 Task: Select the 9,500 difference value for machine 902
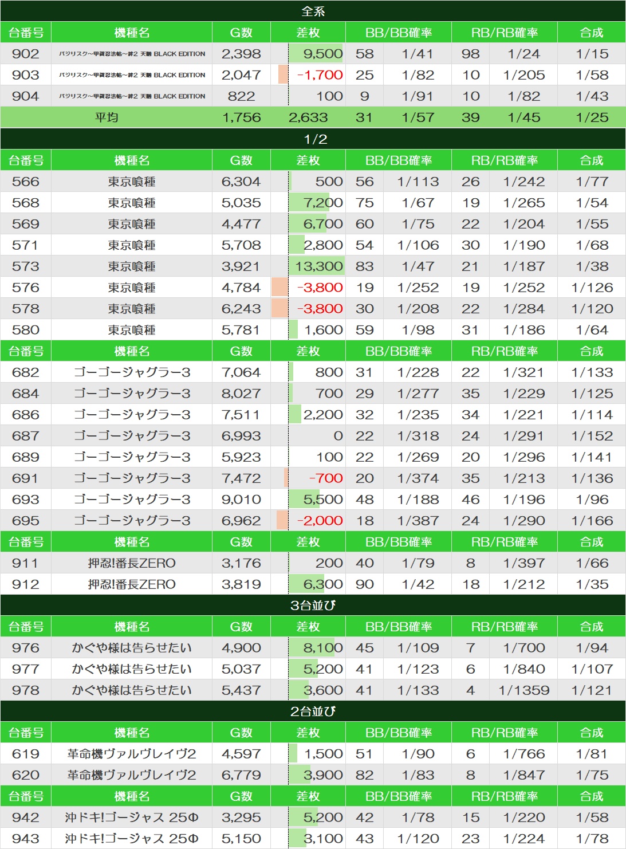coord(322,54)
